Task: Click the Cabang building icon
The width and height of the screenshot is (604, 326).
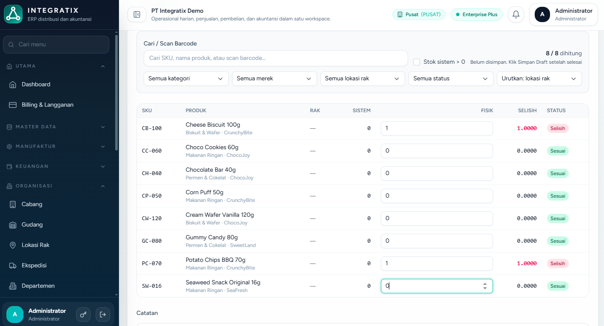Action: pyautogui.click(x=13, y=204)
